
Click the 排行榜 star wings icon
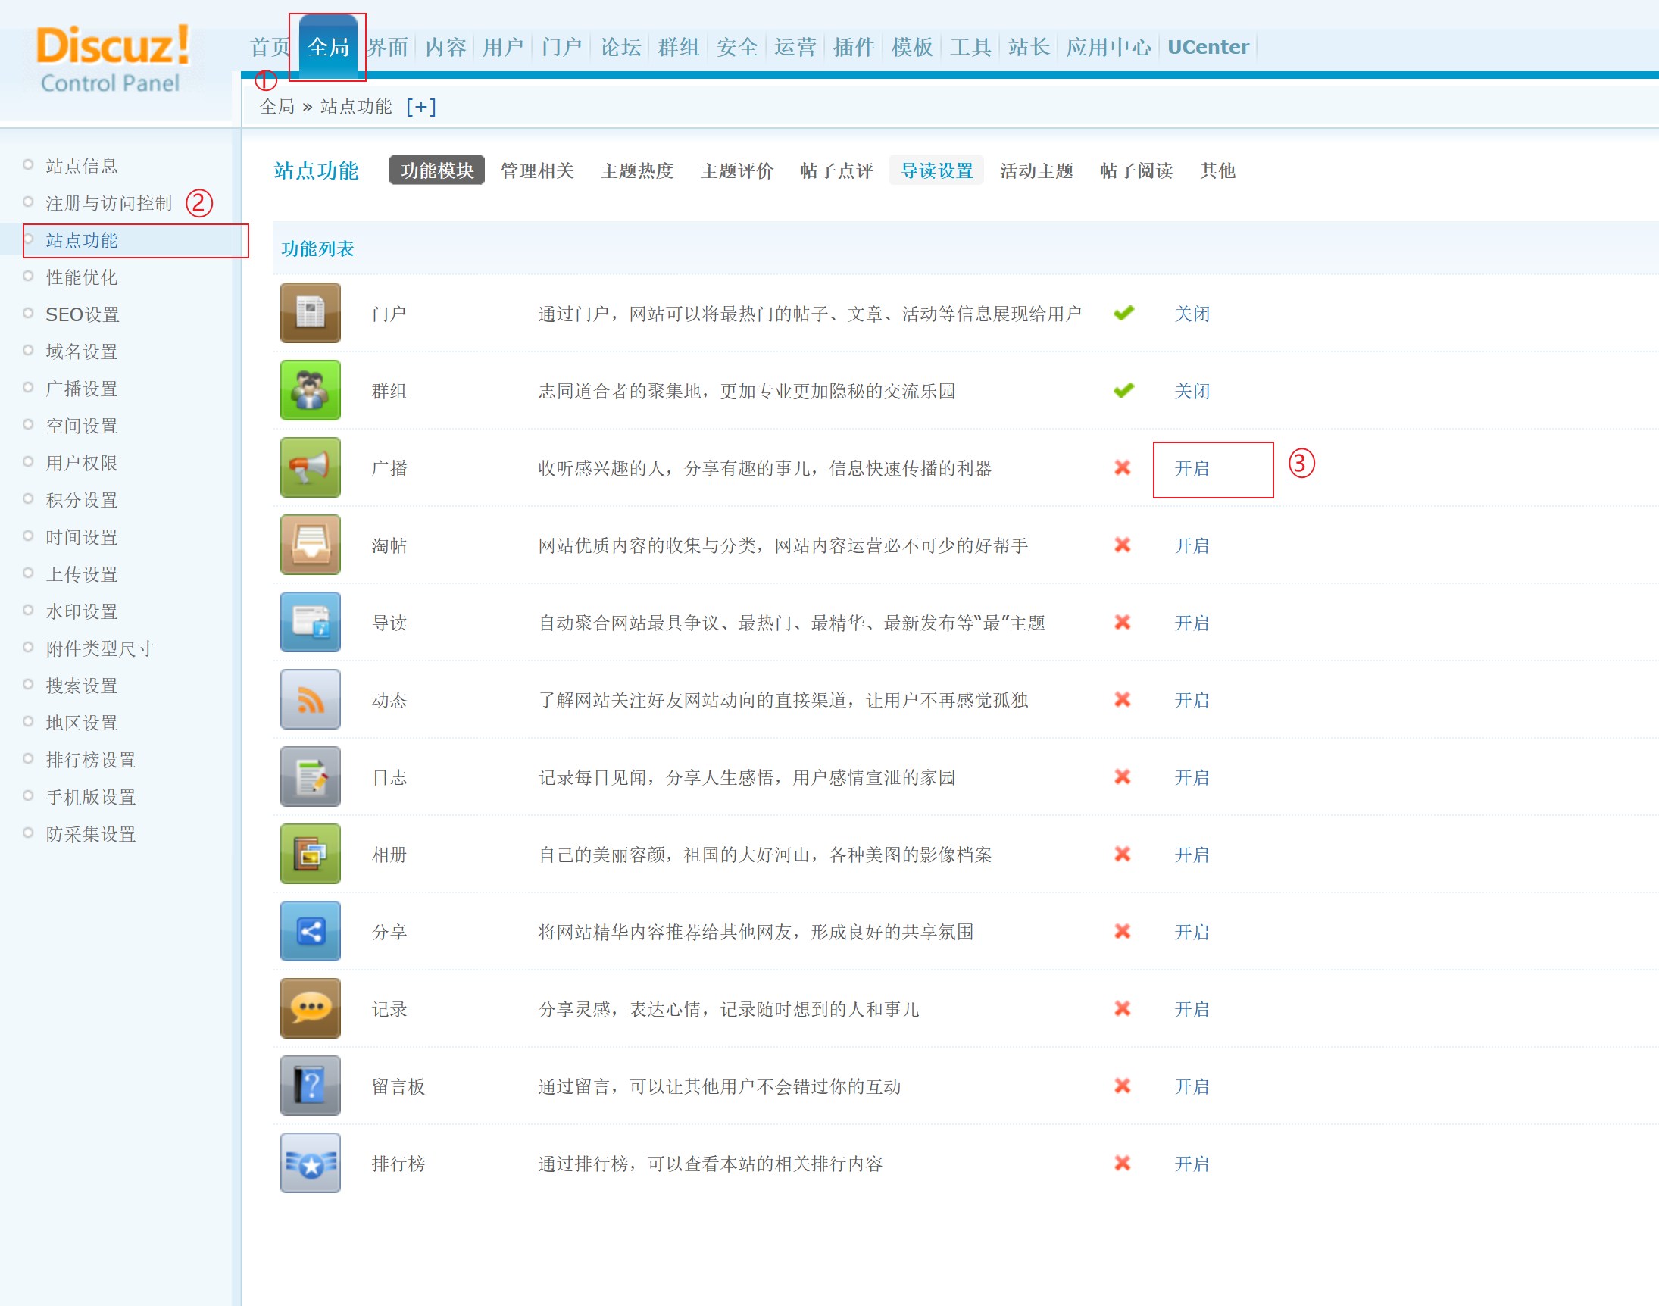tap(310, 1163)
